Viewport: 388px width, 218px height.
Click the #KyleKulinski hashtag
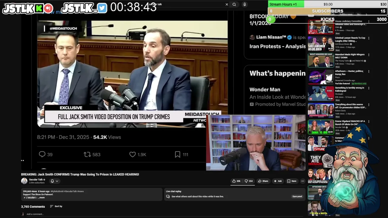click(58, 191)
